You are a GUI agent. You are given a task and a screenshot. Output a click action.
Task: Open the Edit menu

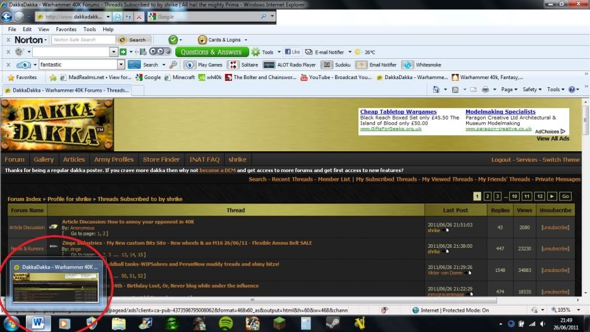click(x=27, y=29)
